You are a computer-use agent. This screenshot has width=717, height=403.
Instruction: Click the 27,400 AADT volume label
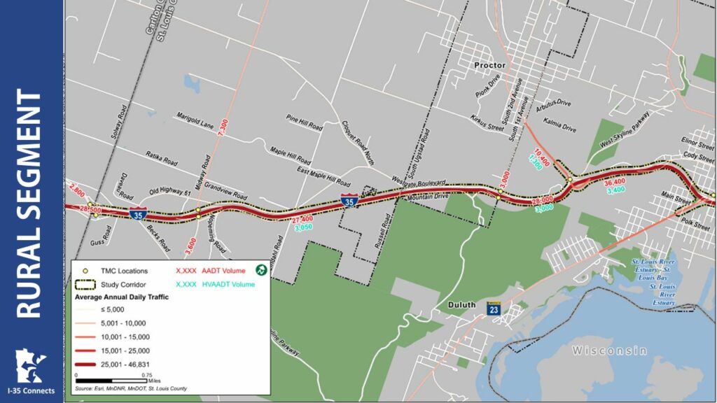click(x=302, y=220)
